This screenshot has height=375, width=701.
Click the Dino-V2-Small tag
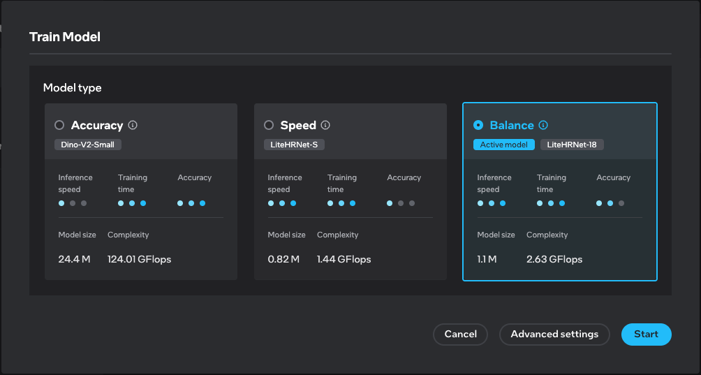(x=88, y=145)
